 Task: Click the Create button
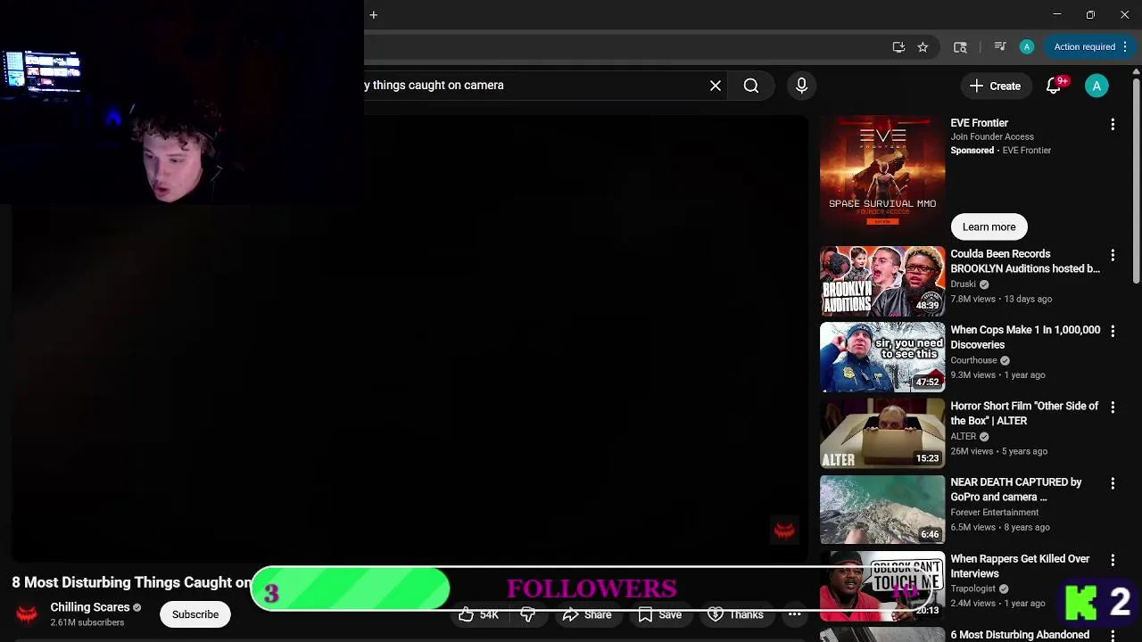click(x=995, y=86)
